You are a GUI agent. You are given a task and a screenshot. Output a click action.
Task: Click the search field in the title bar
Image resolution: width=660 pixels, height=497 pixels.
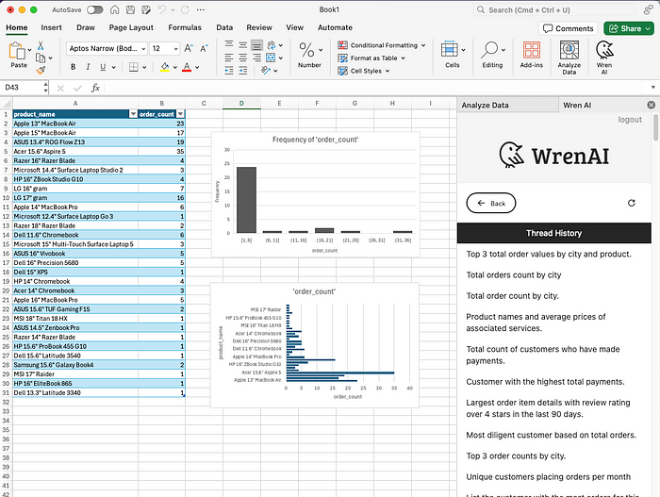[x=556, y=9]
